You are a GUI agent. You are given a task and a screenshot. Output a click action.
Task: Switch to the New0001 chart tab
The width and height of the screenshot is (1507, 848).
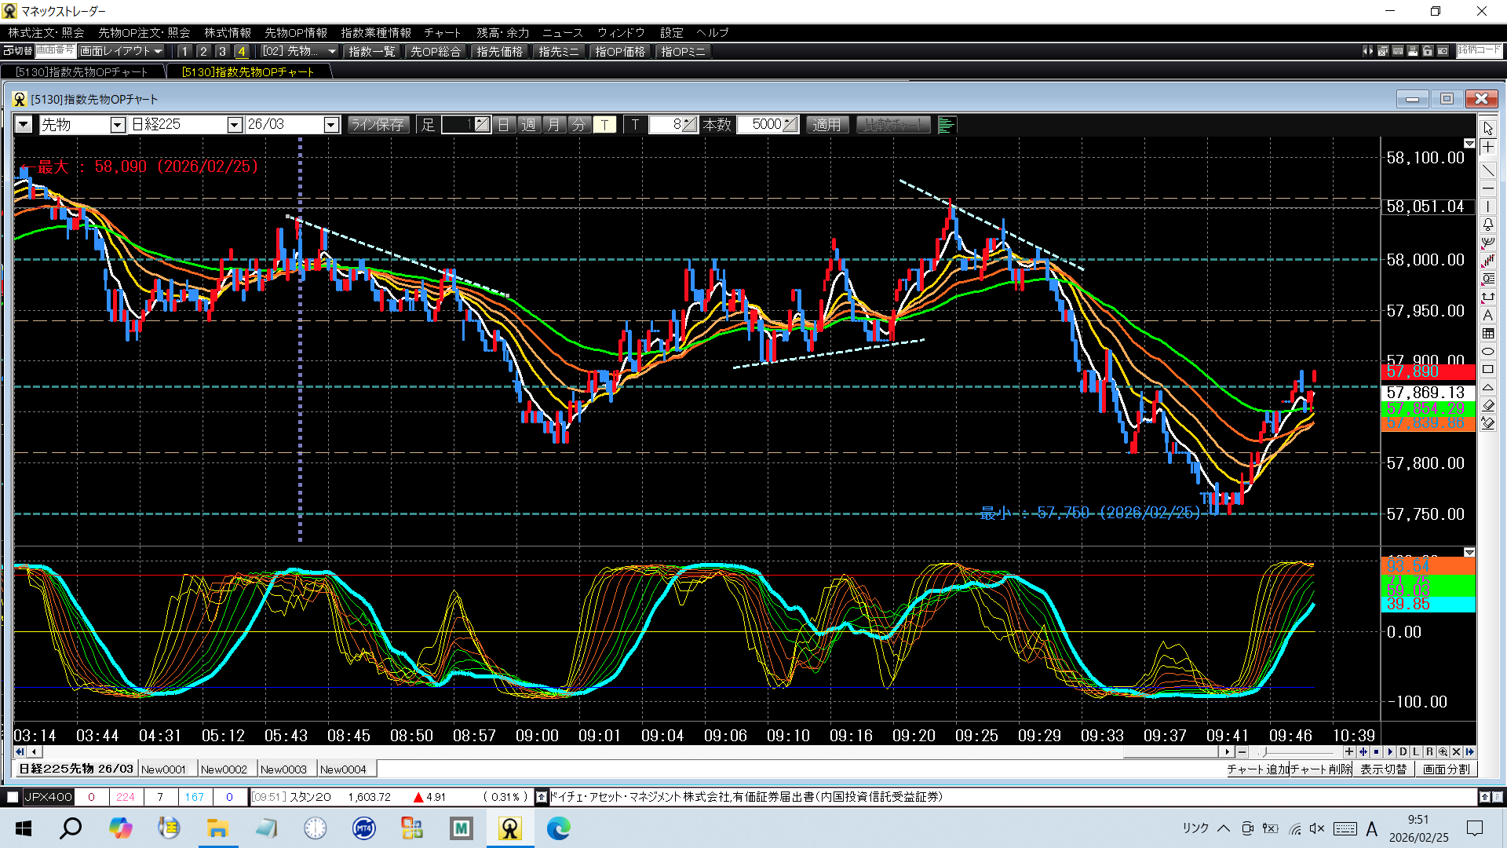coord(164,769)
